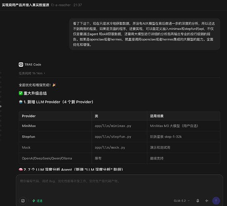The width and height of the screenshot is (227, 206).
Task: Click the slash command icon in input bar
Action: 23,201
